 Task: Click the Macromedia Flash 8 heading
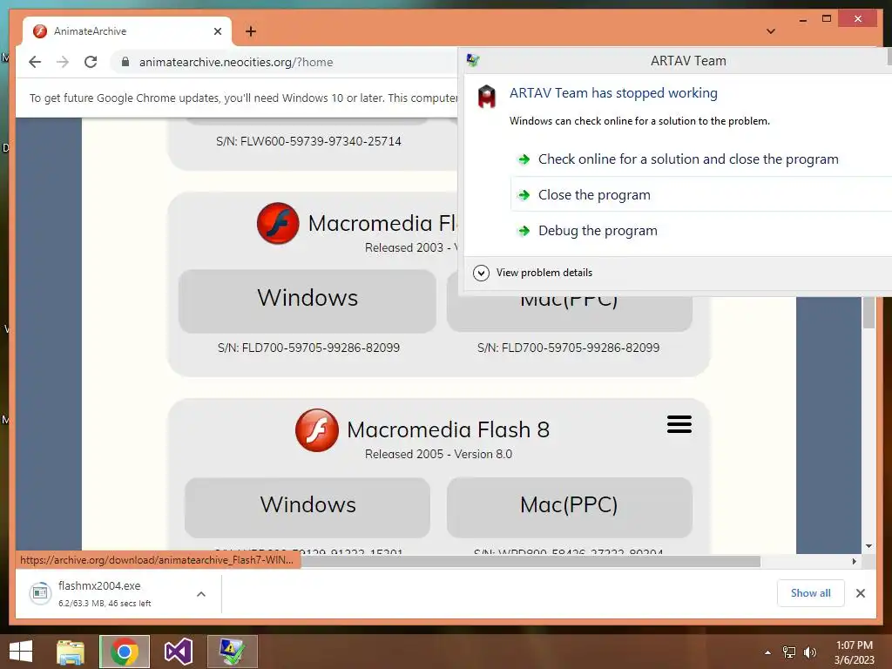[x=449, y=429]
